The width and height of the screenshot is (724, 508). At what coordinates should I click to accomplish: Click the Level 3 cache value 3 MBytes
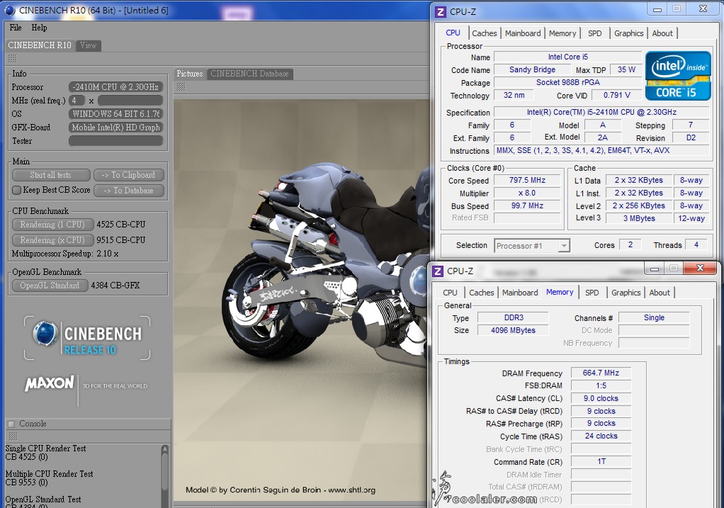point(639,218)
